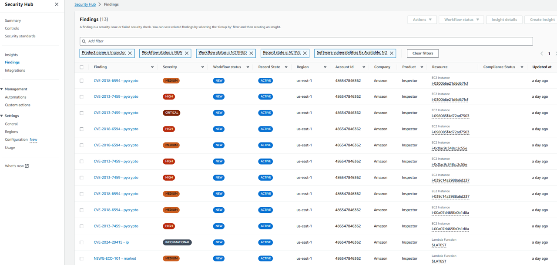Click Company column header
Viewport: 557px width, 265px height.
pos(382,67)
